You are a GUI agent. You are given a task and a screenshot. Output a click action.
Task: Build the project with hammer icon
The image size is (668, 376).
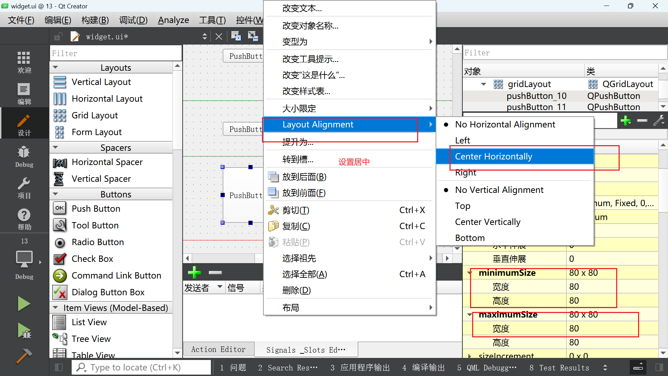pos(24,356)
